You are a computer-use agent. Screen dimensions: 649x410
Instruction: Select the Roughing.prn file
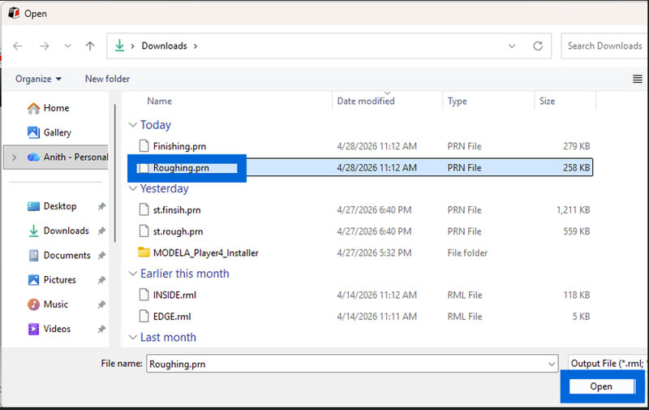pyautogui.click(x=181, y=168)
